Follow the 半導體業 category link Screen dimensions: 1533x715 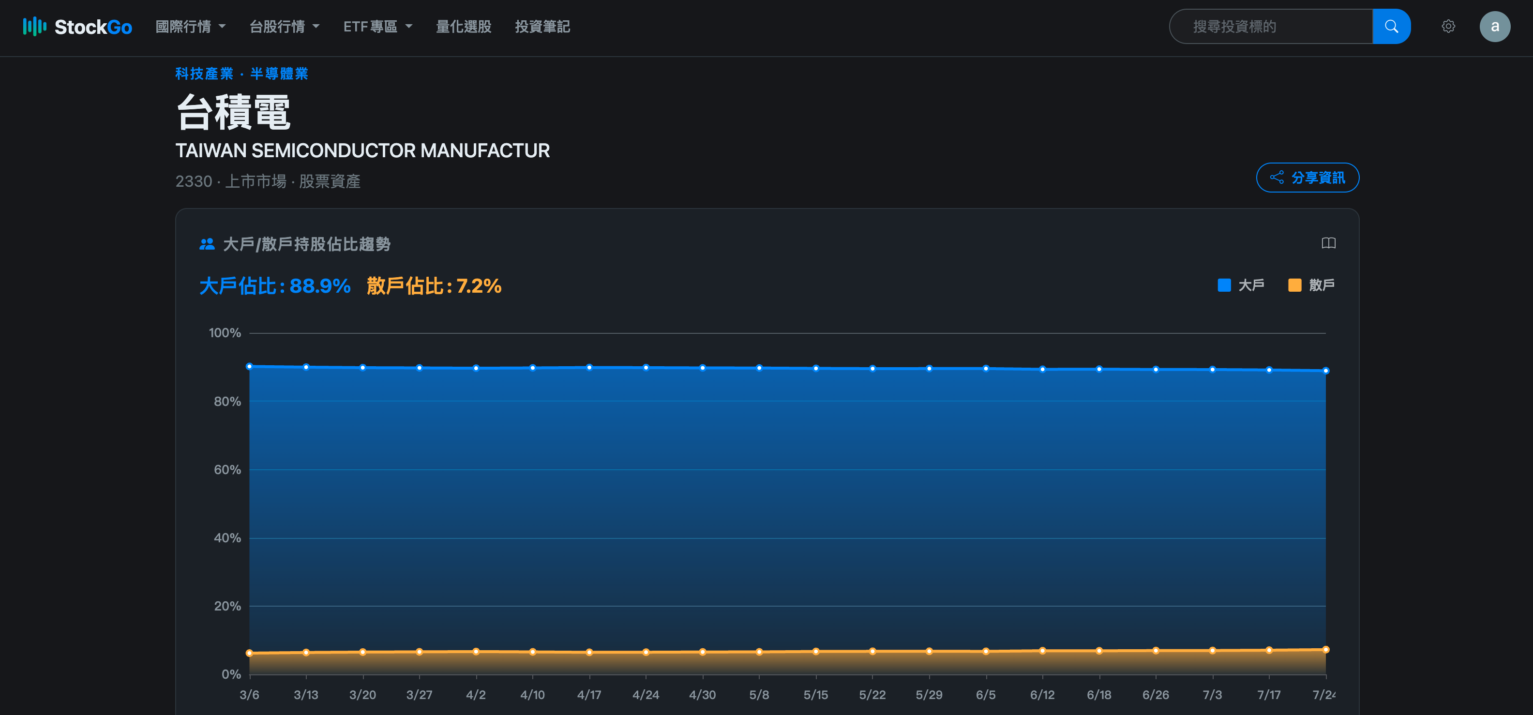tap(279, 74)
